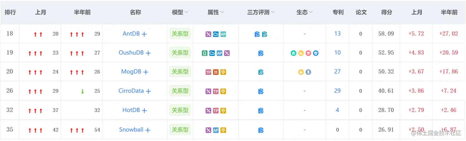Expand Snowball with its plus sign
Image resolution: width=466 pixels, height=141 pixels.
148,130
